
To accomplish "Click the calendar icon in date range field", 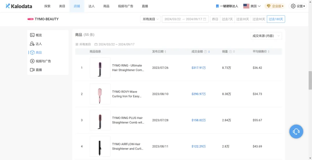I will tap(205, 19).
